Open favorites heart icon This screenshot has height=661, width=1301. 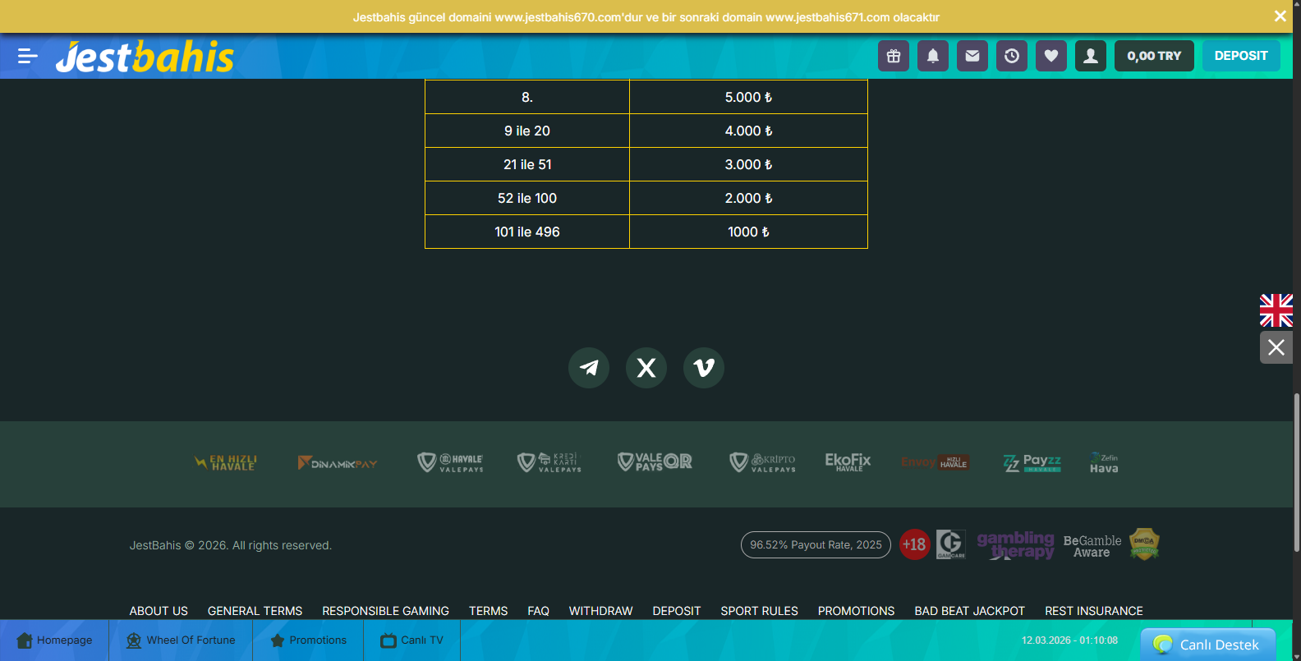point(1051,56)
